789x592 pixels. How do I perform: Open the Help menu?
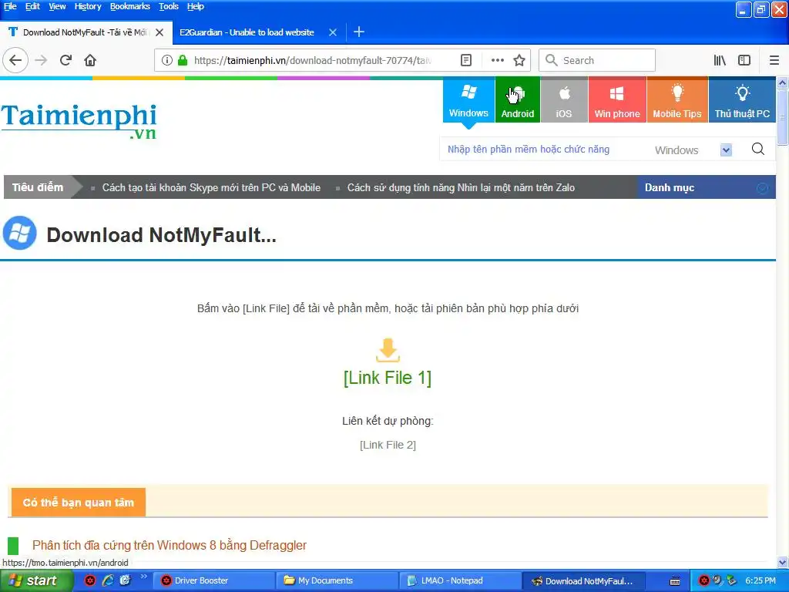pos(195,6)
